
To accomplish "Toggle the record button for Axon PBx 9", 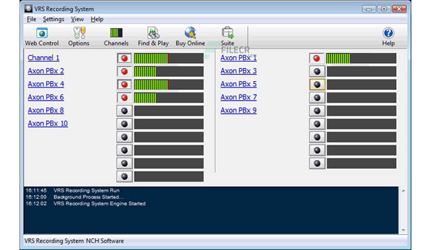I will pyautogui.click(x=317, y=111).
